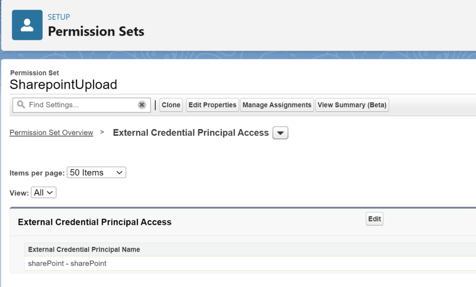Click External Credential Principal Name column header
Viewport: 476px width, 287px height.
(84, 249)
